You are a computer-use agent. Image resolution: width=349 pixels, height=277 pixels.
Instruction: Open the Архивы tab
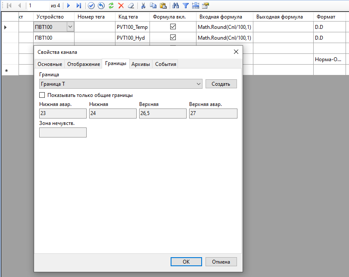140,64
